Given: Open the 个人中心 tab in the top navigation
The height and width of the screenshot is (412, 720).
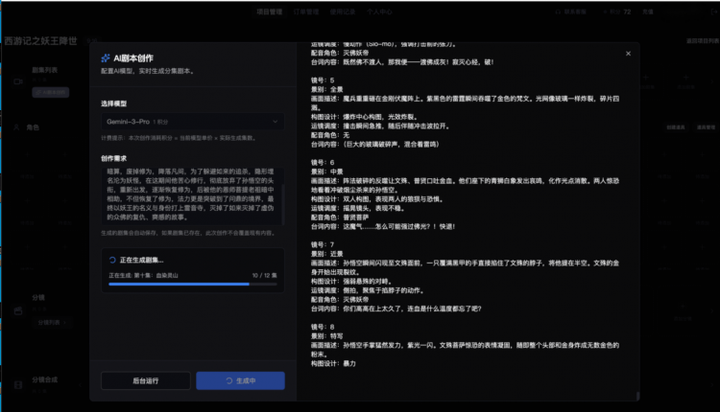Looking at the screenshot, I should 379,11.
